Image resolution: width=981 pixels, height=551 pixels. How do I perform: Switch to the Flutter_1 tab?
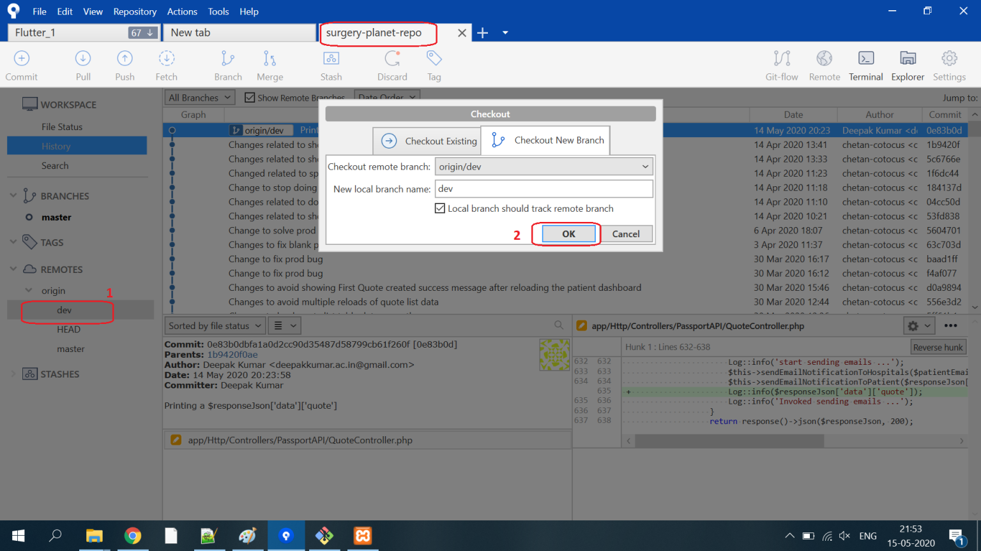[x=83, y=33]
